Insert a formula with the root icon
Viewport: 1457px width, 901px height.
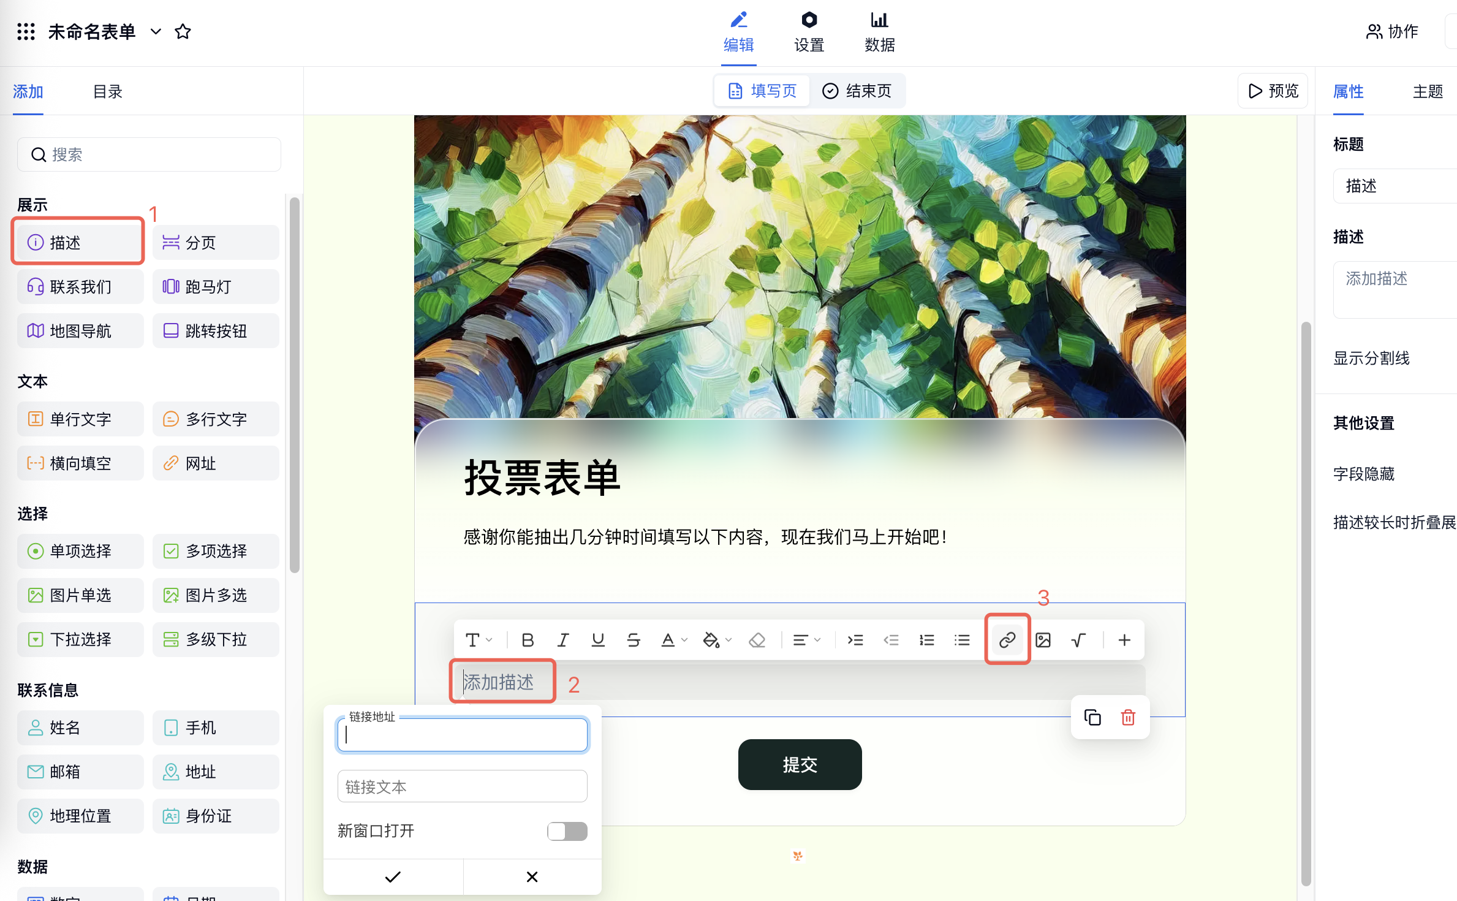click(1078, 640)
